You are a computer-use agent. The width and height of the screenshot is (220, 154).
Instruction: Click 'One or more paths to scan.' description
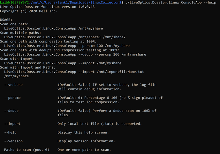click(84, 150)
